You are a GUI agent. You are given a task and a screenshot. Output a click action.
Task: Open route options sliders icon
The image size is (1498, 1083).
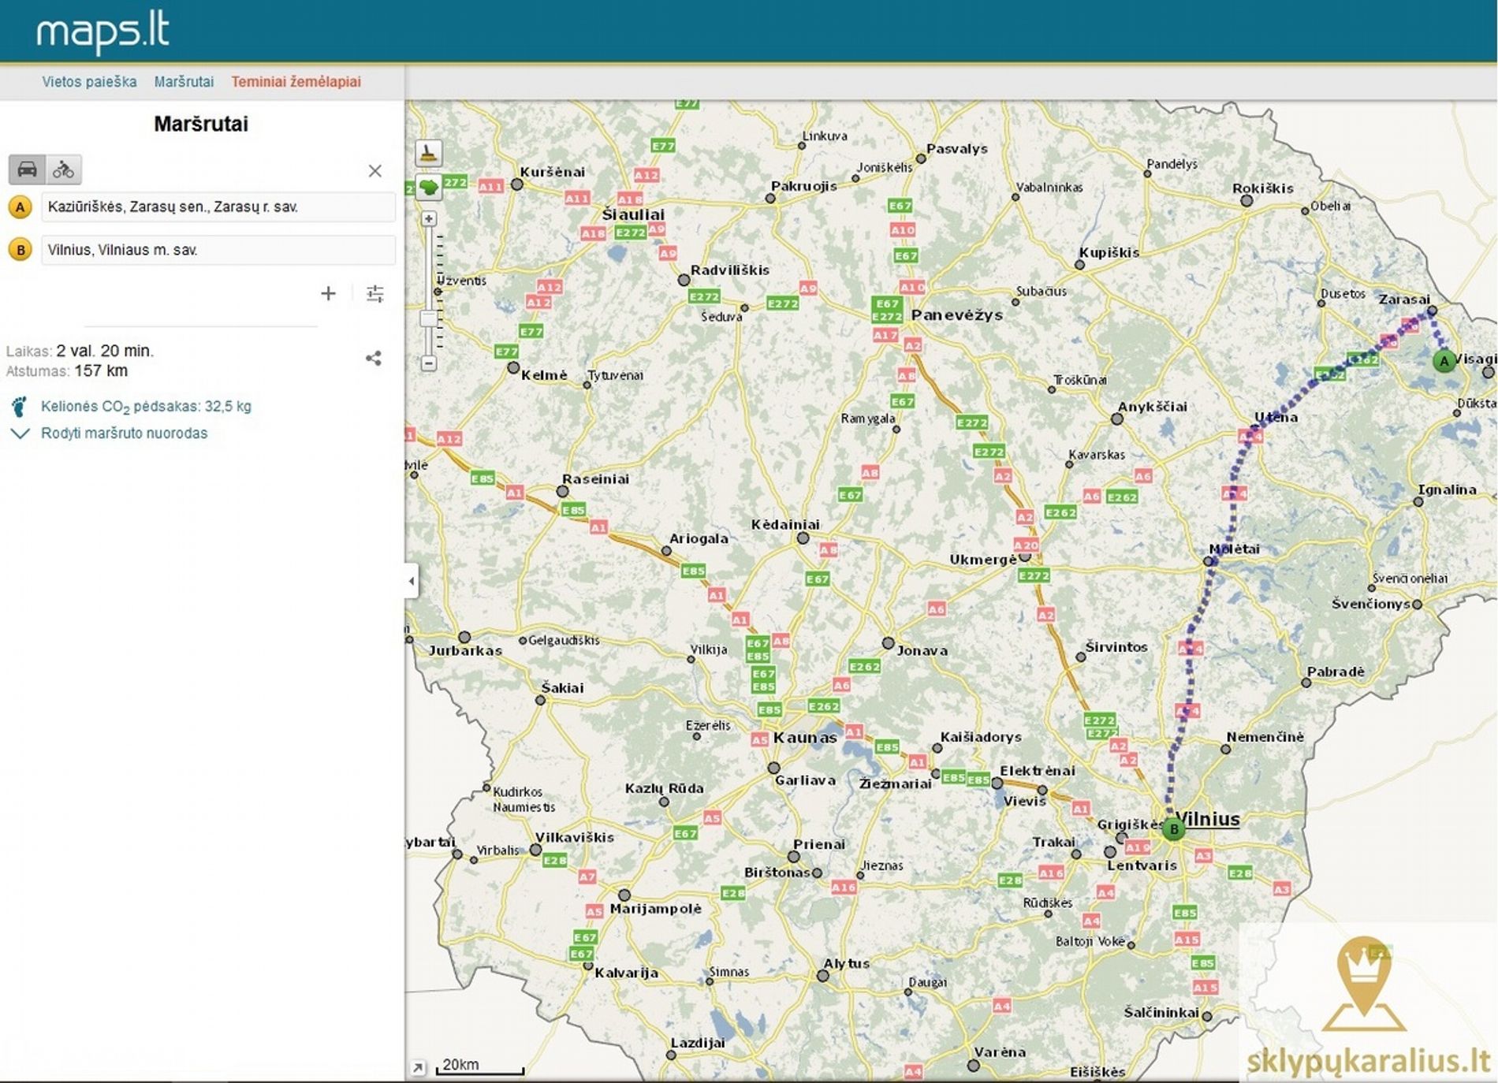[x=375, y=294]
